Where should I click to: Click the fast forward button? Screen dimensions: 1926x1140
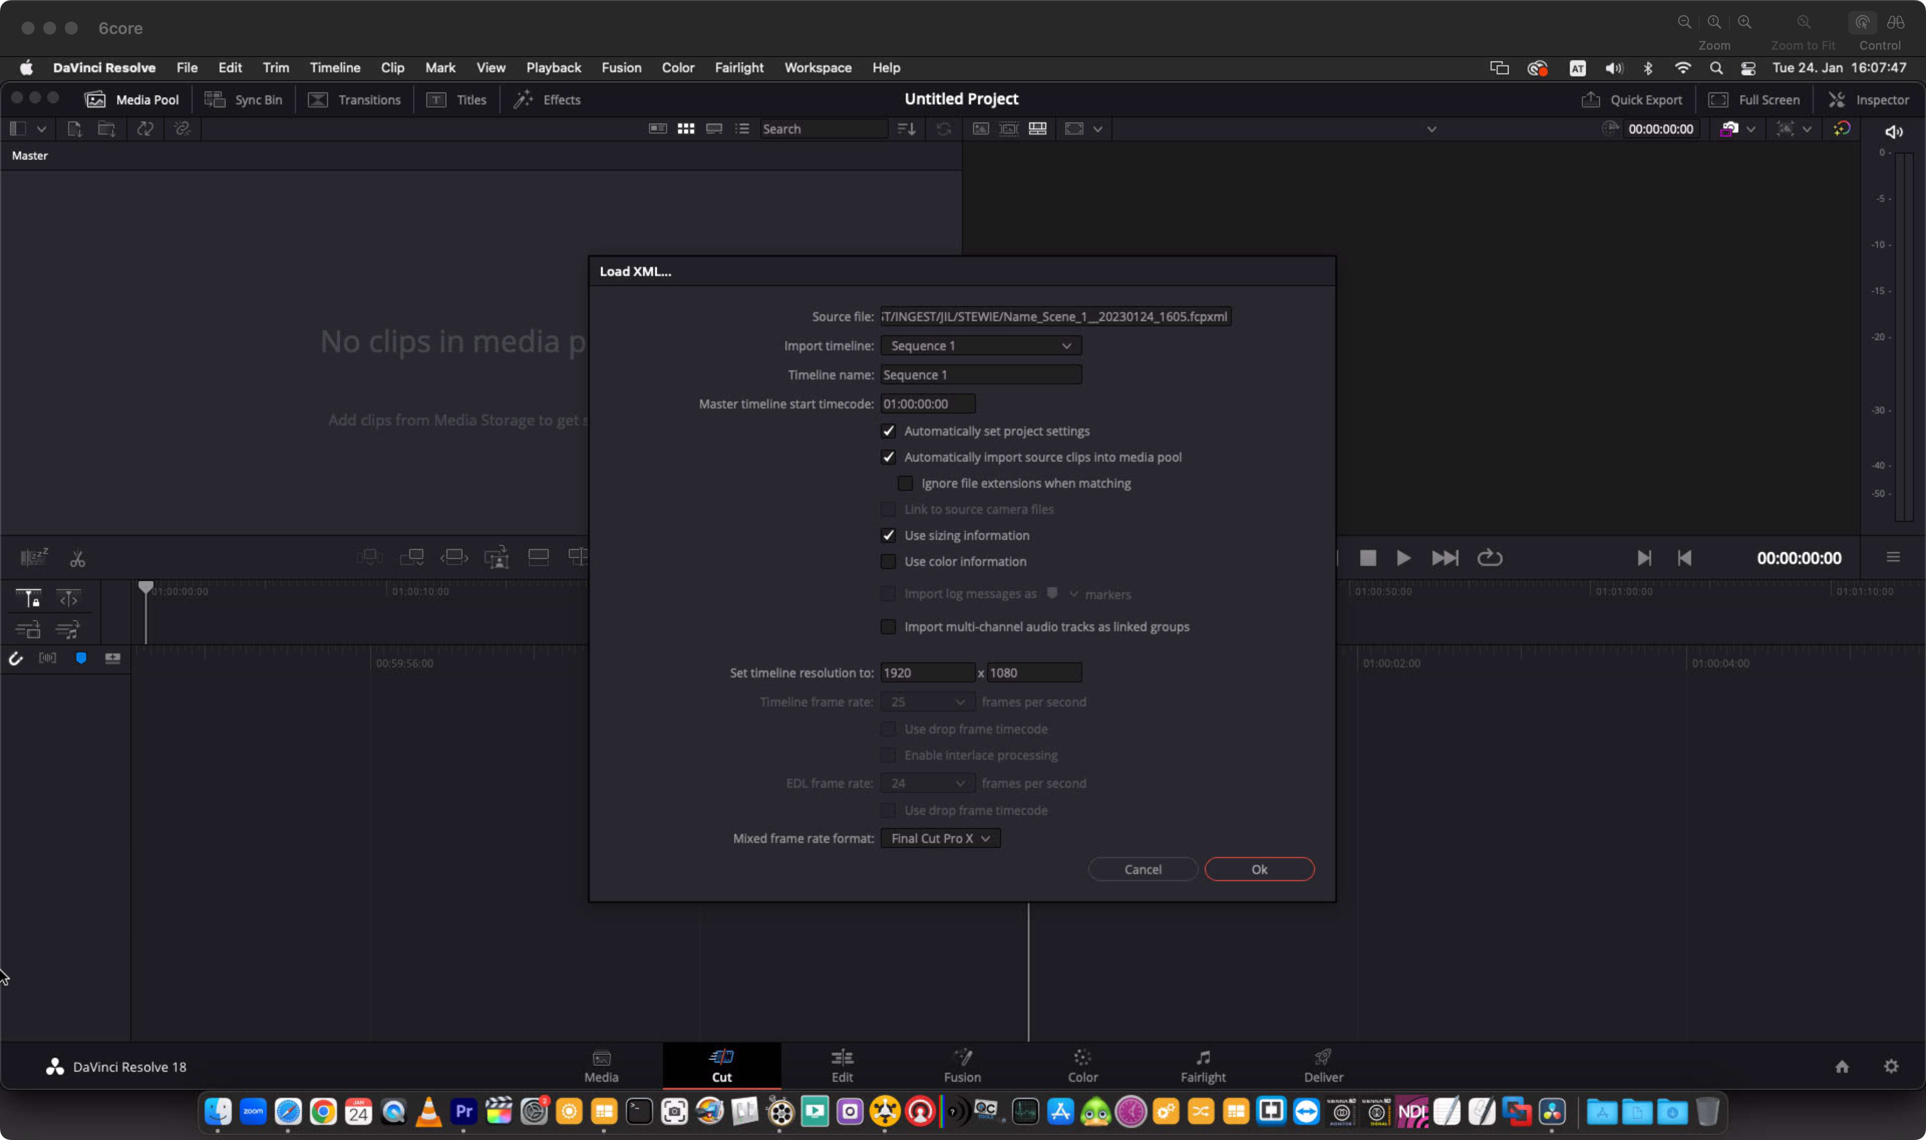pos(1444,558)
